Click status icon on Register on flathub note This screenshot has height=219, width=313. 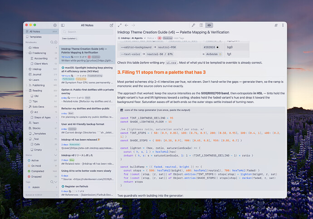coord(63,186)
